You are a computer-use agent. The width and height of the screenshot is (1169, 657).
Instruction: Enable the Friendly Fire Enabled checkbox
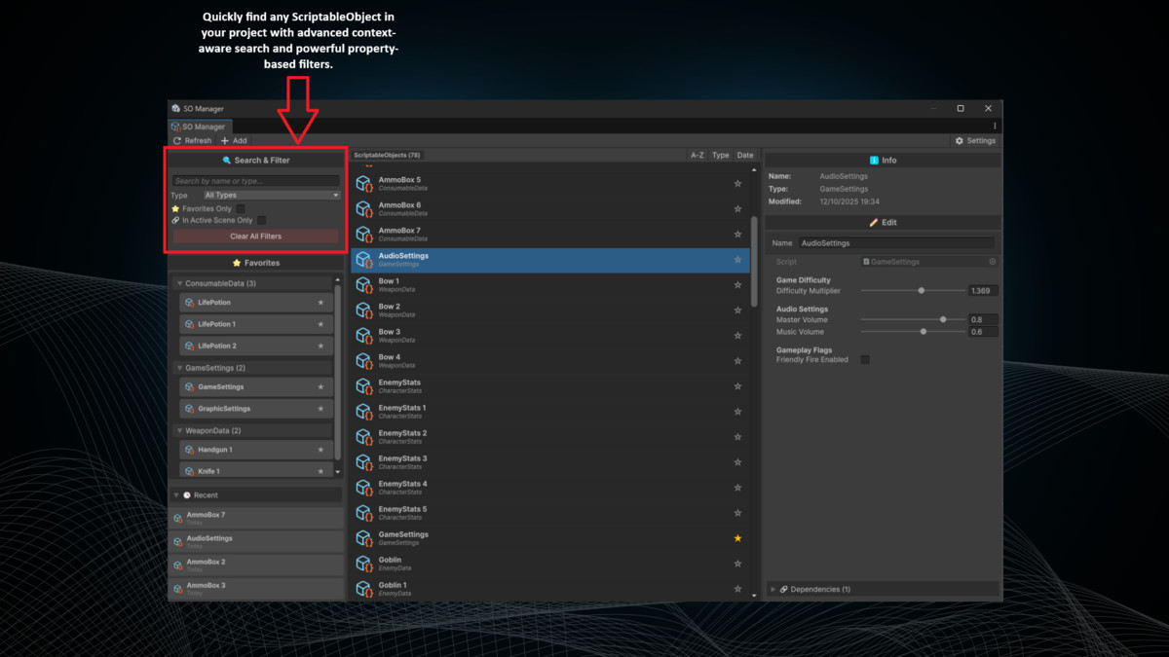click(866, 359)
